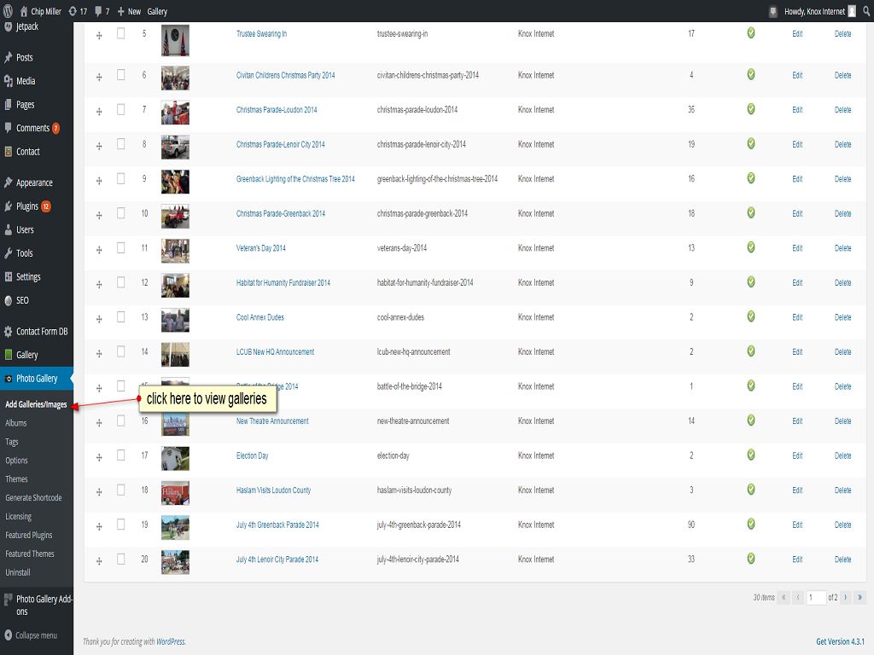Open the Christmas Parade-Greenback 2014 thumbnail

(x=175, y=216)
